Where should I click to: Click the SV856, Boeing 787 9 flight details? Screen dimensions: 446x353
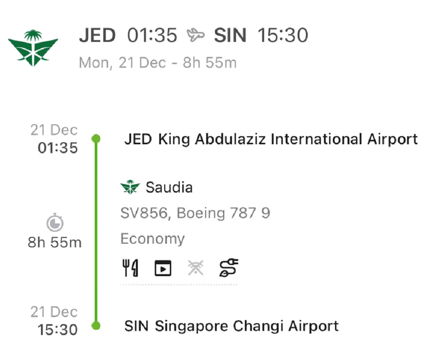(195, 213)
